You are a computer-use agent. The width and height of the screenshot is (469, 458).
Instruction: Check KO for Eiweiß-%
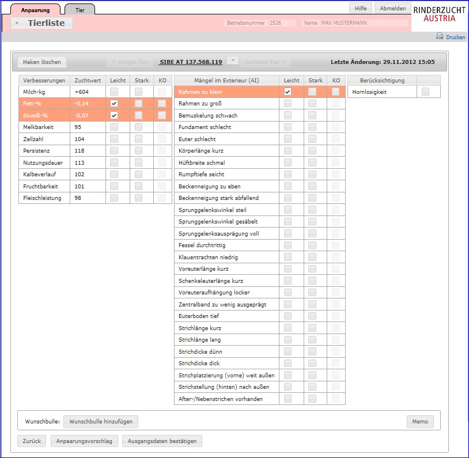[x=162, y=115]
